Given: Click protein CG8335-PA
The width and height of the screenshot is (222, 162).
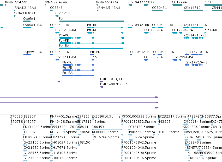Looking at the screenshot, I should pyautogui.click(x=146, y=60).
